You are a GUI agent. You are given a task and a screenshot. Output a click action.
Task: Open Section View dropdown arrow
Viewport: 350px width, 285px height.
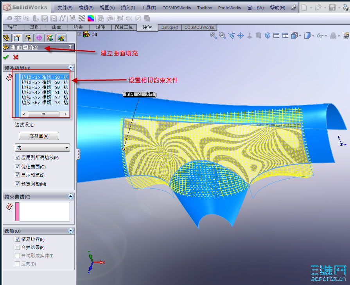click(x=300, y=36)
